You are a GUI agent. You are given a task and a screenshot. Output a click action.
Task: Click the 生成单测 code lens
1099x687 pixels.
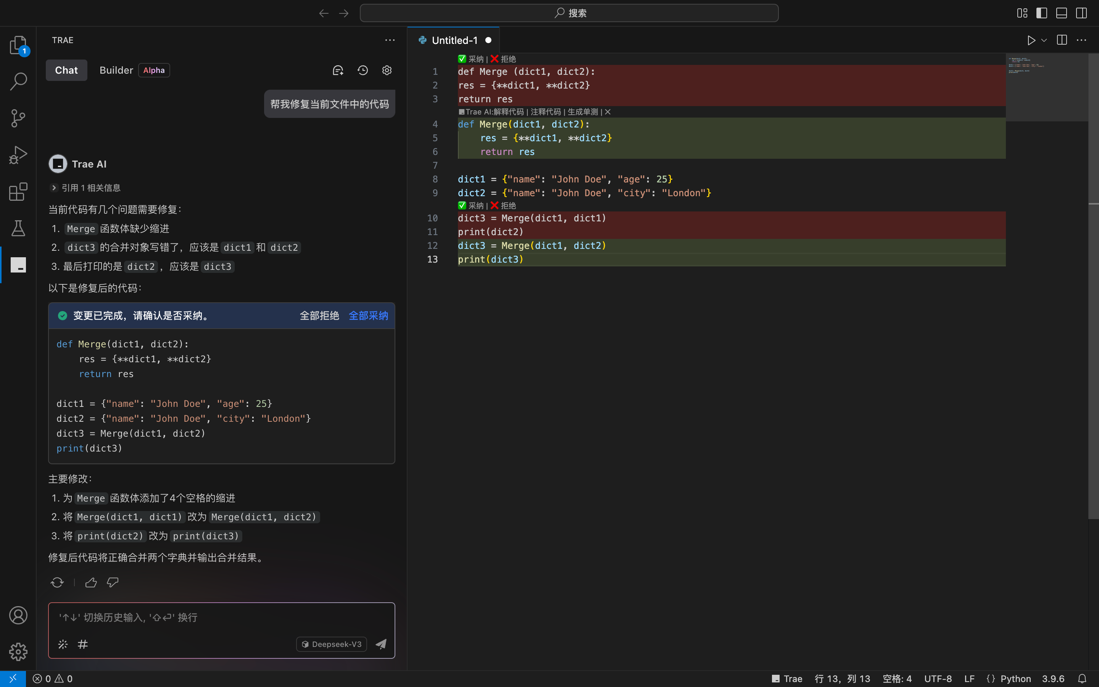pos(583,112)
